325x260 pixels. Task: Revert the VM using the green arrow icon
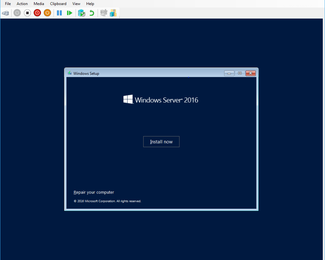click(92, 13)
